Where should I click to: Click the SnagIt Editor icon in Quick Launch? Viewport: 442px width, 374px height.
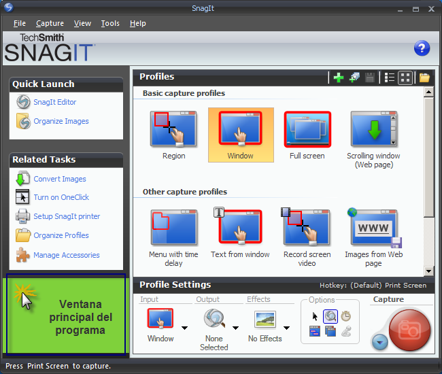(23, 102)
